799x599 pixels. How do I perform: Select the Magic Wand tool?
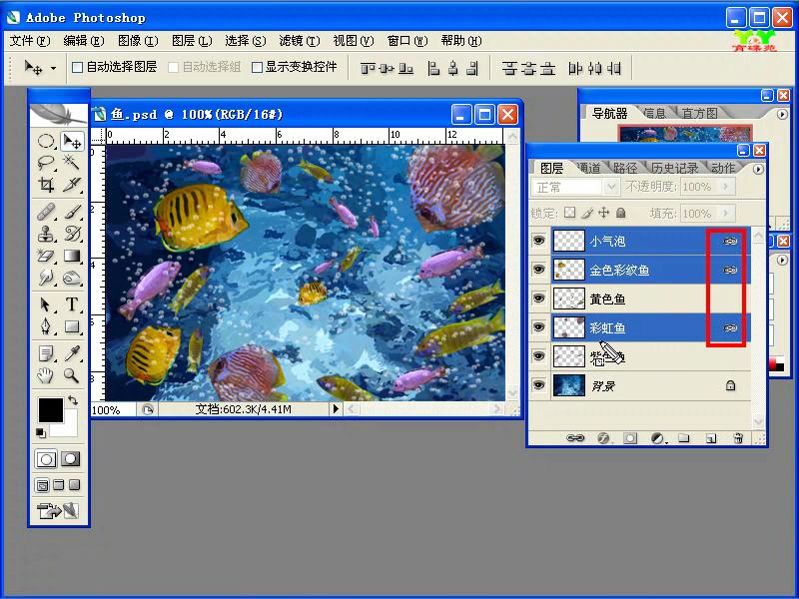click(72, 163)
